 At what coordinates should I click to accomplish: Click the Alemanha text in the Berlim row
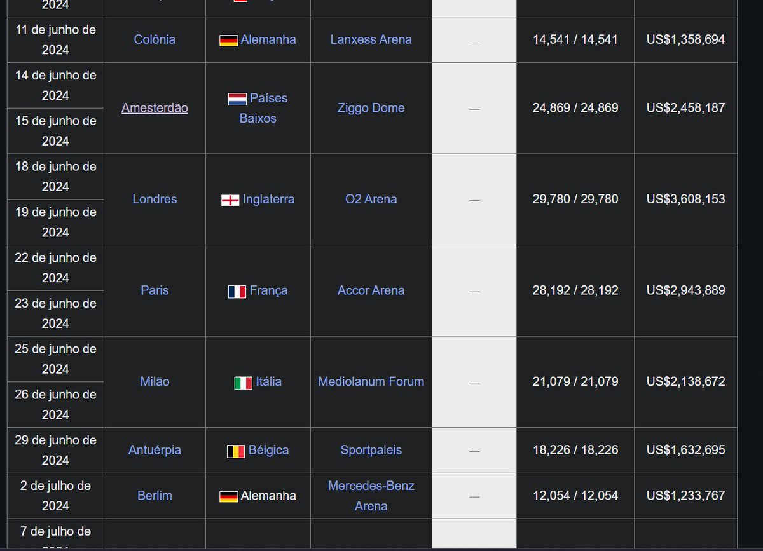pos(268,496)
